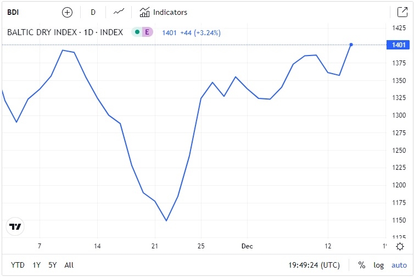Select the YTD date range
Viewport: 414px width, 277px height.
click(18, 265)
